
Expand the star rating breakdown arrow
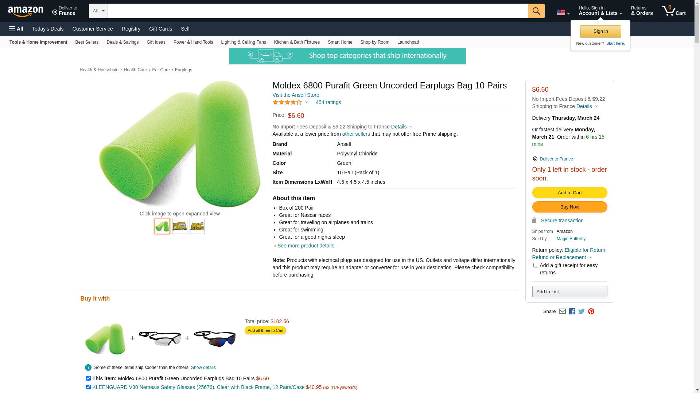306,103
